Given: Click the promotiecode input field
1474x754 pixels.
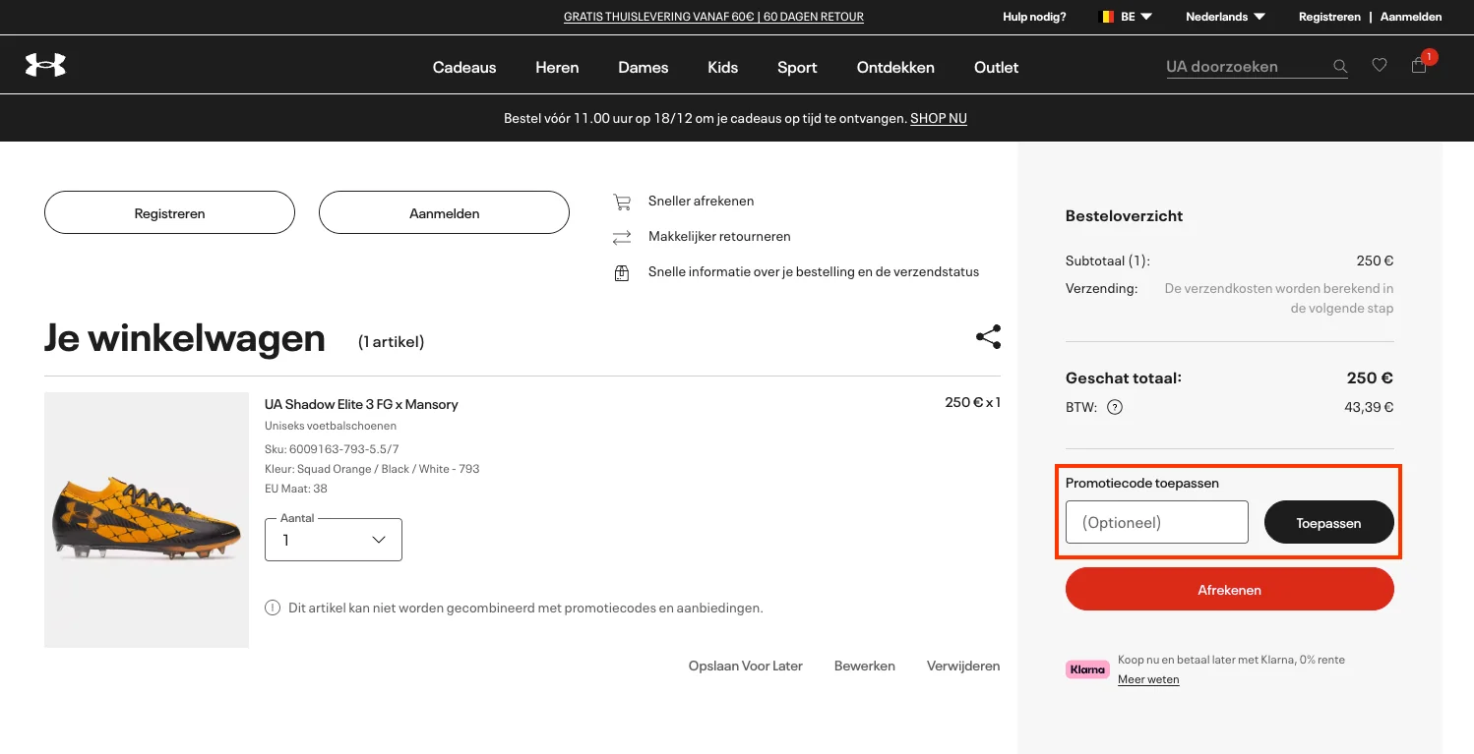Looking at the screenshot, I should pos(1156,522).
